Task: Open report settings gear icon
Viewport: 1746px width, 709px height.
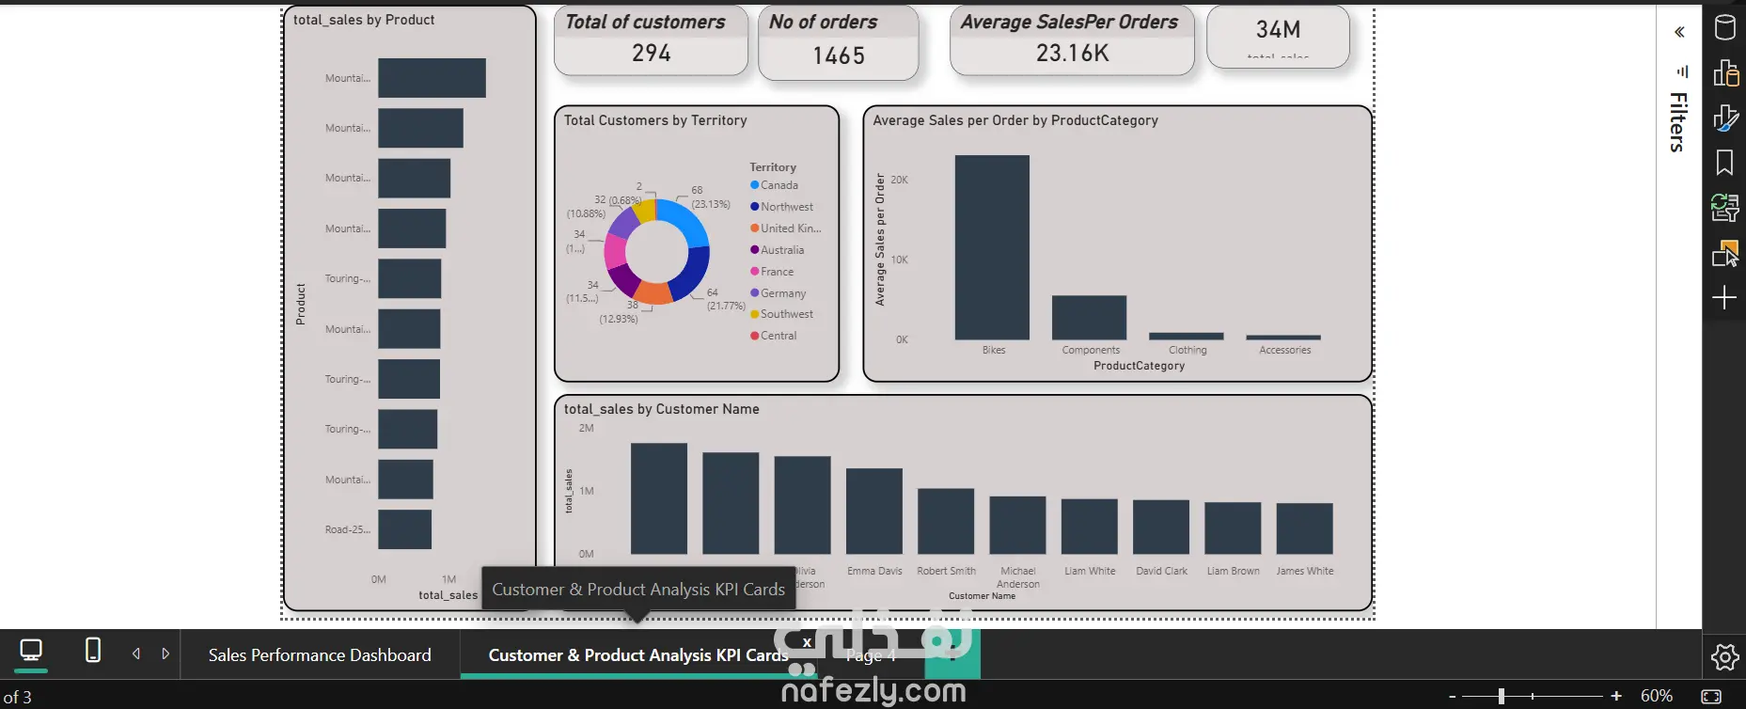Action: (1724, 656)
